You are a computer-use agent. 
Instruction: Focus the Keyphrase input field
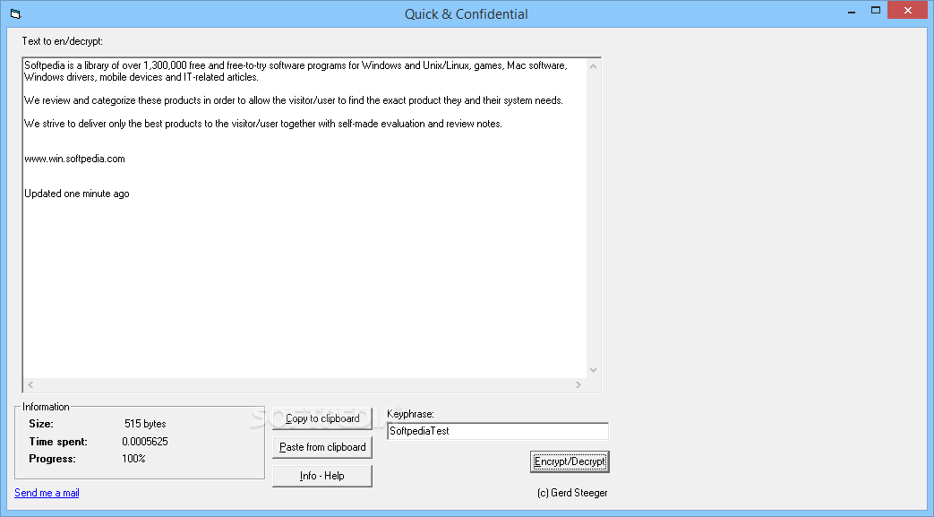498,431
